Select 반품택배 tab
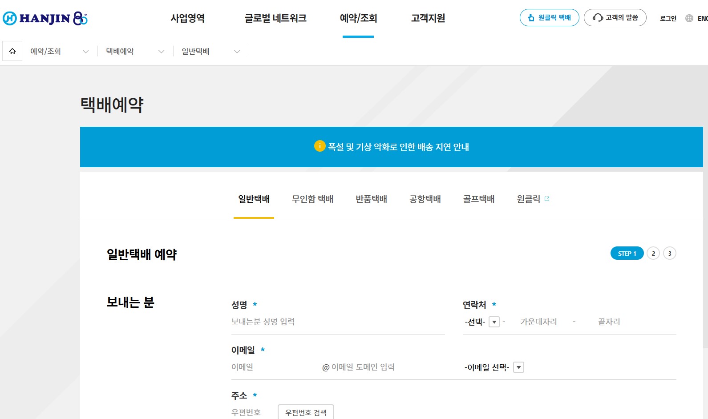708x419 pixels. click(x=371, y=199)
